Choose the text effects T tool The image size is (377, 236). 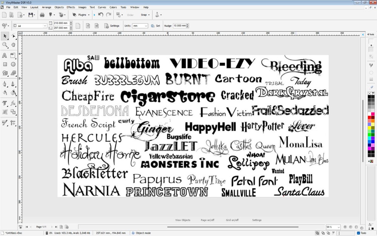coord(4,103)
